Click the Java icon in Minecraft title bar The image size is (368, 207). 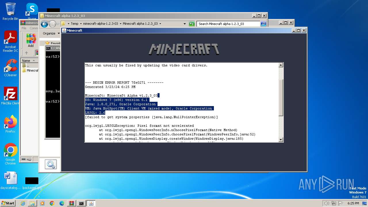coord(64,30)
